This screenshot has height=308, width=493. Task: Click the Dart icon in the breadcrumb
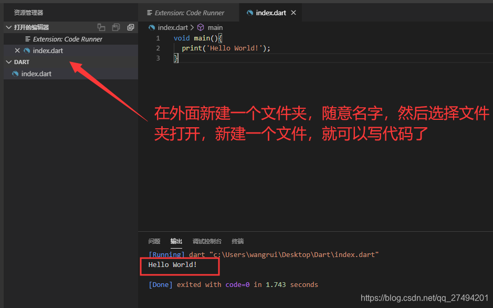coord(152,27)
